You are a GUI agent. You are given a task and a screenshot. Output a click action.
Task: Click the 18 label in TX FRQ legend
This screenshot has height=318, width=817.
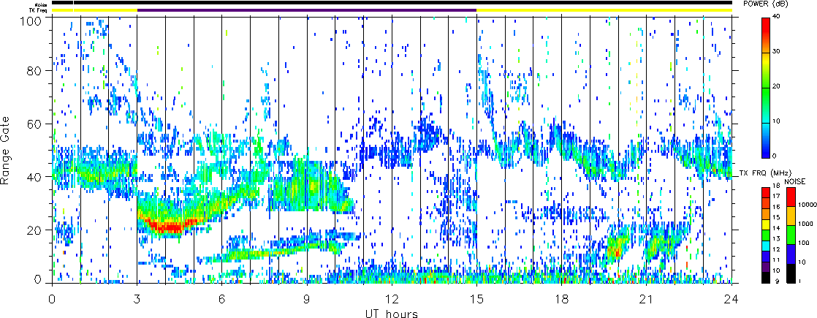pos(776,186)
